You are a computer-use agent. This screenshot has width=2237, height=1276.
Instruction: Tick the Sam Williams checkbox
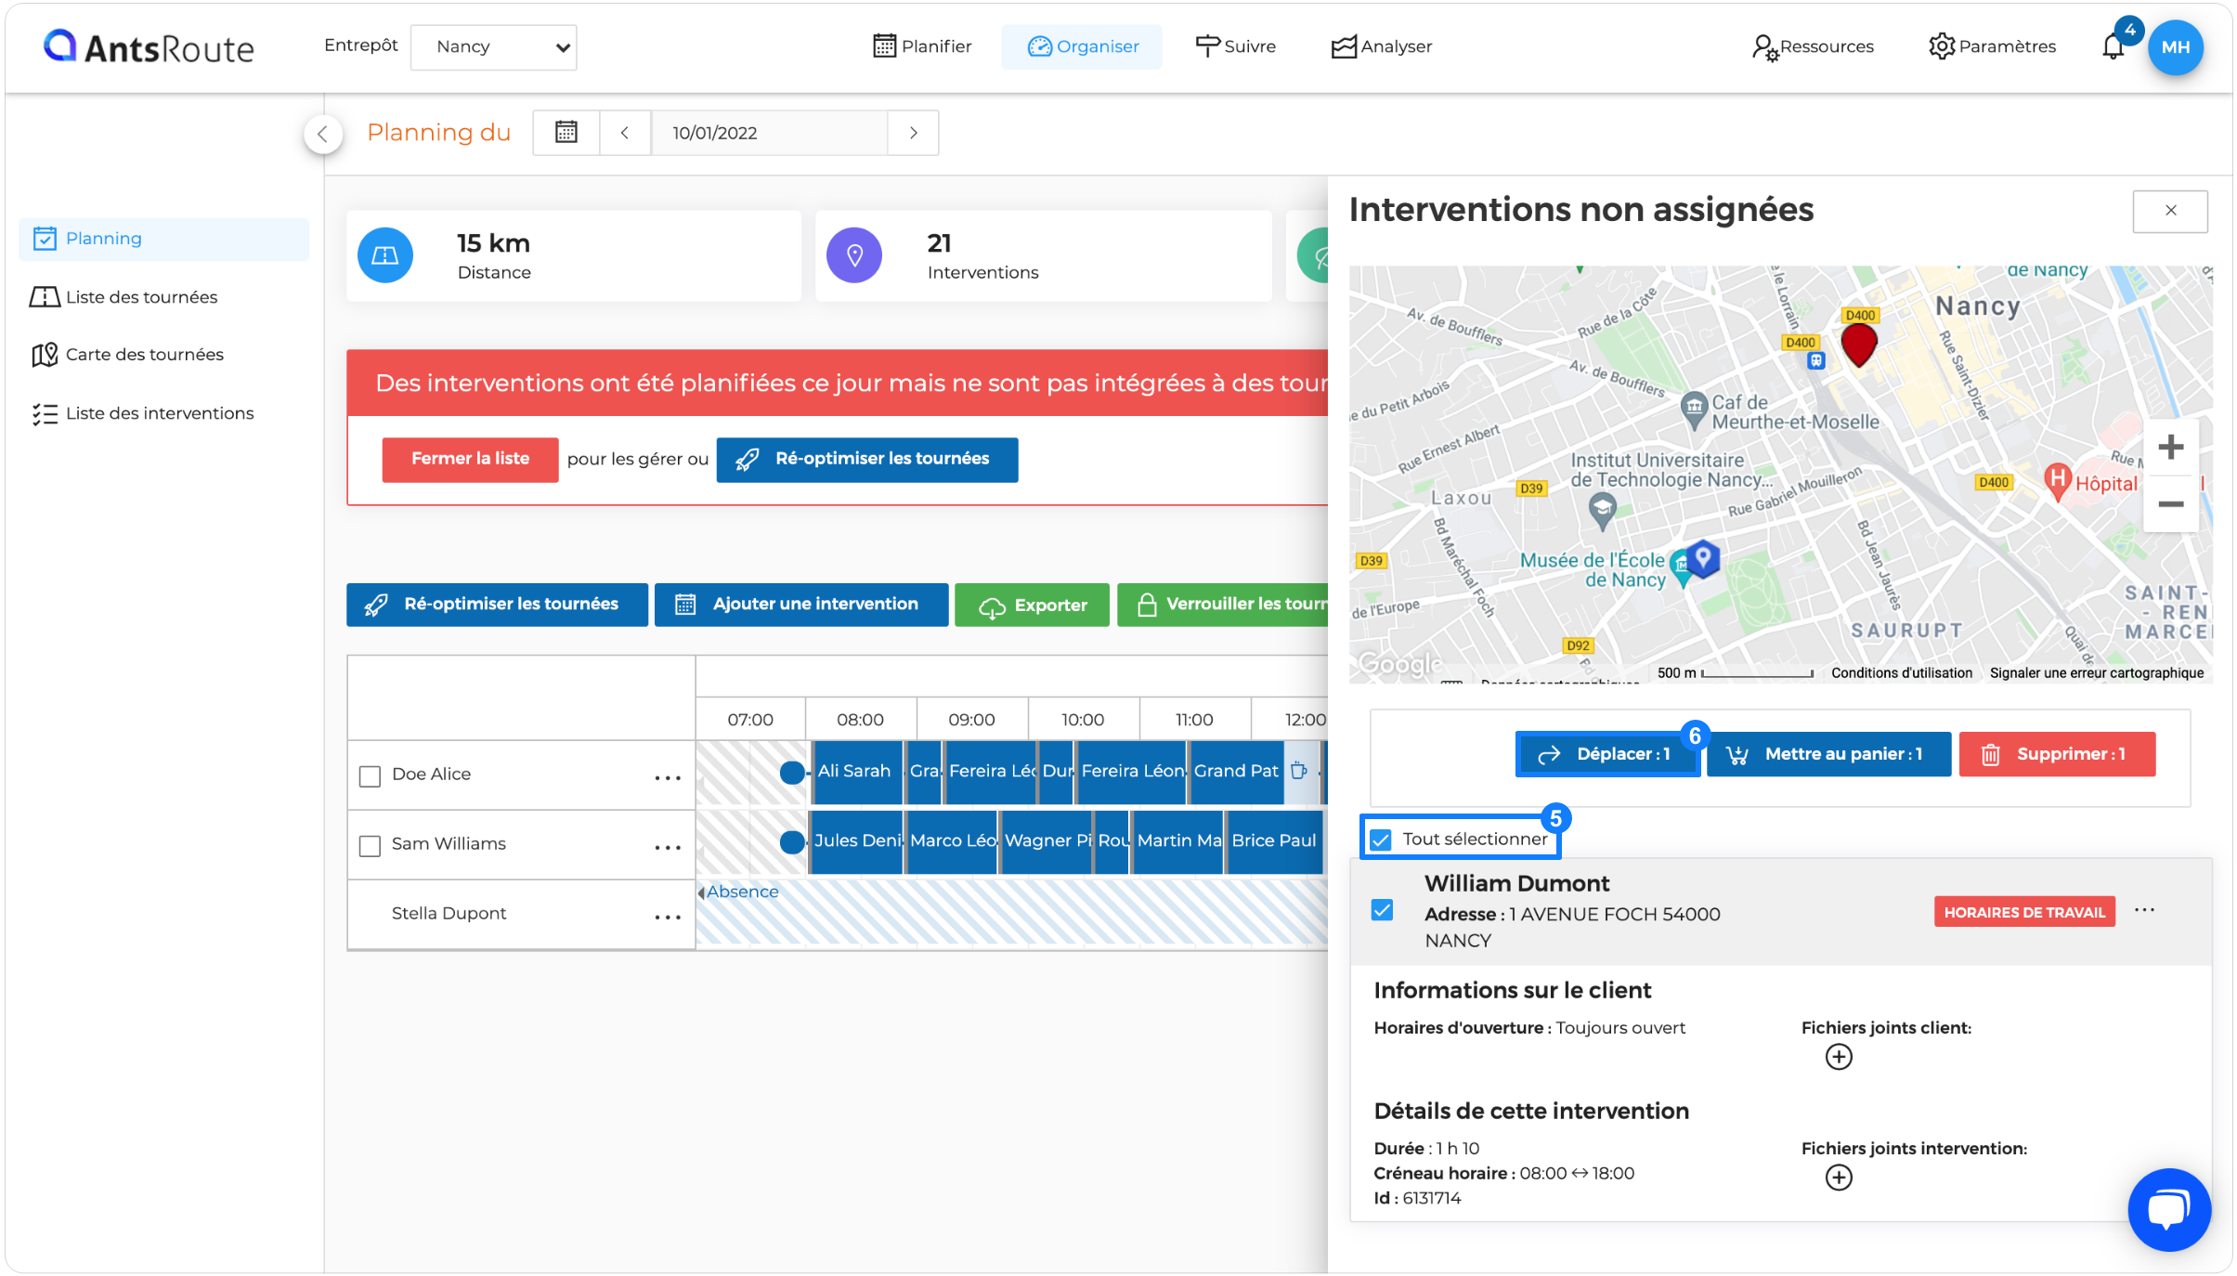pyautogui.click(x=370, y=845)
